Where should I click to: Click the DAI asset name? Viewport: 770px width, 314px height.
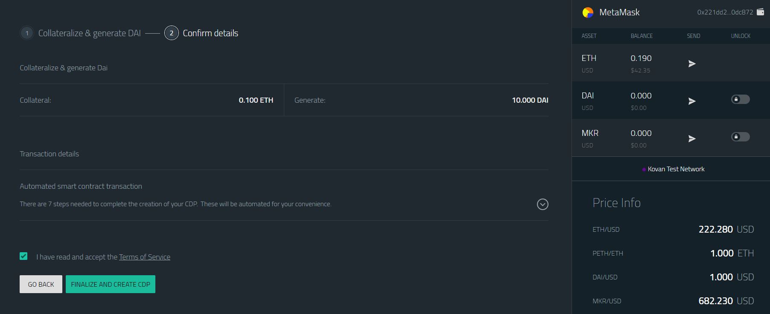tap(588, 95)
